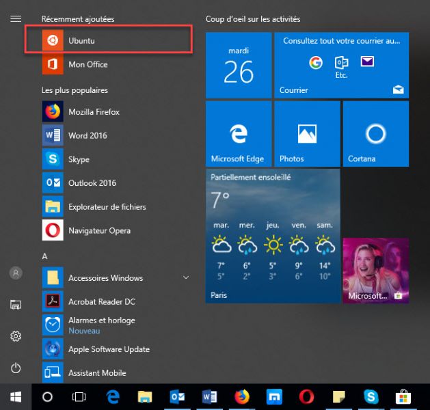Open Skype from the taskbar
Screen dimensions: 430x410
pos(371,397)
